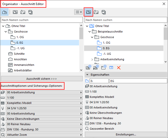Click right tree scrollbar up arrow

(x=165, y=25)
